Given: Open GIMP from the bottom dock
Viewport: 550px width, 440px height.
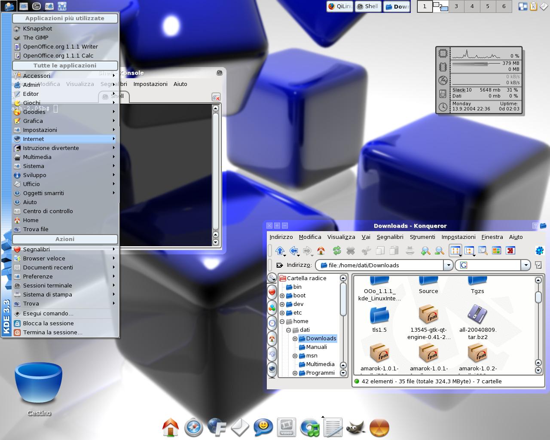Looking at the screenshot, I should [x=355, y=428].
